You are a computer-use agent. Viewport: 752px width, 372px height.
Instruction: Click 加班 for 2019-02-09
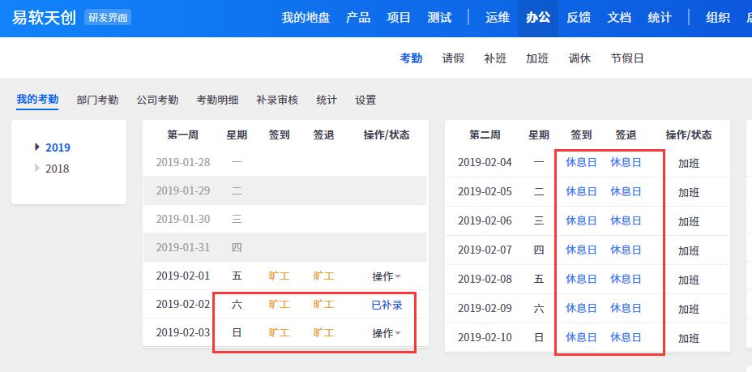pyautogui.click(x=689, y=310)
